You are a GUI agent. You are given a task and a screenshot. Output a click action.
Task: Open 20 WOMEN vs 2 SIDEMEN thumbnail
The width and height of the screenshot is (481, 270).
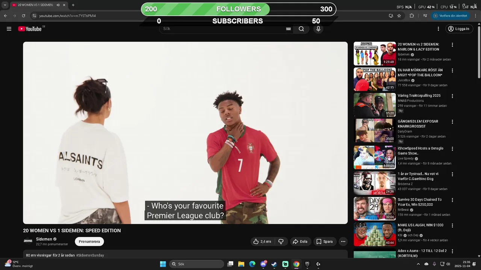[375, 53]
